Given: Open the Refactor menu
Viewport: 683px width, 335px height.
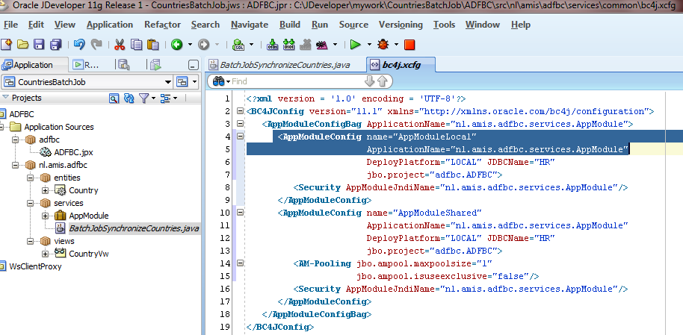Looking at the screenshot, I should tap(162, 25).
